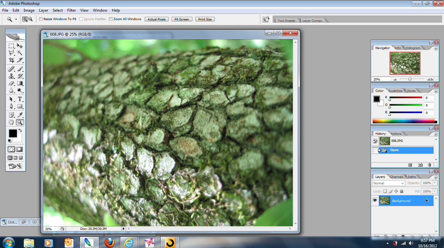This screenshot has width=444, height=248.
Task: Open the Zoom tool preset picker dropdown
Action: click(x=16, y=19)
